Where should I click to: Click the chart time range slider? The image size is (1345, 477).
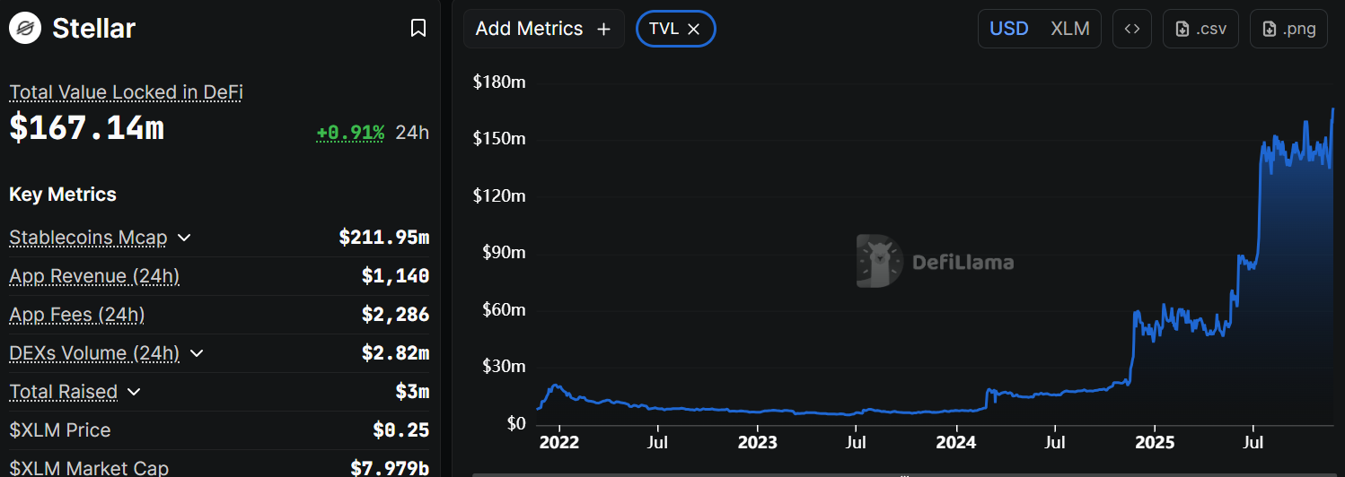click(x=902, y=474)
